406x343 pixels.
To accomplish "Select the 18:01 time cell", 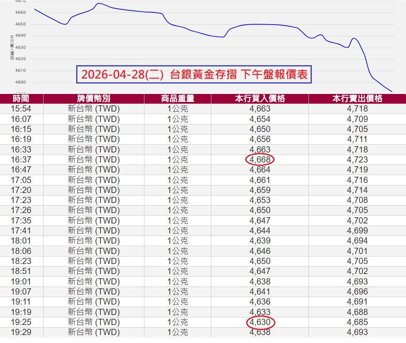I will 21,241.
